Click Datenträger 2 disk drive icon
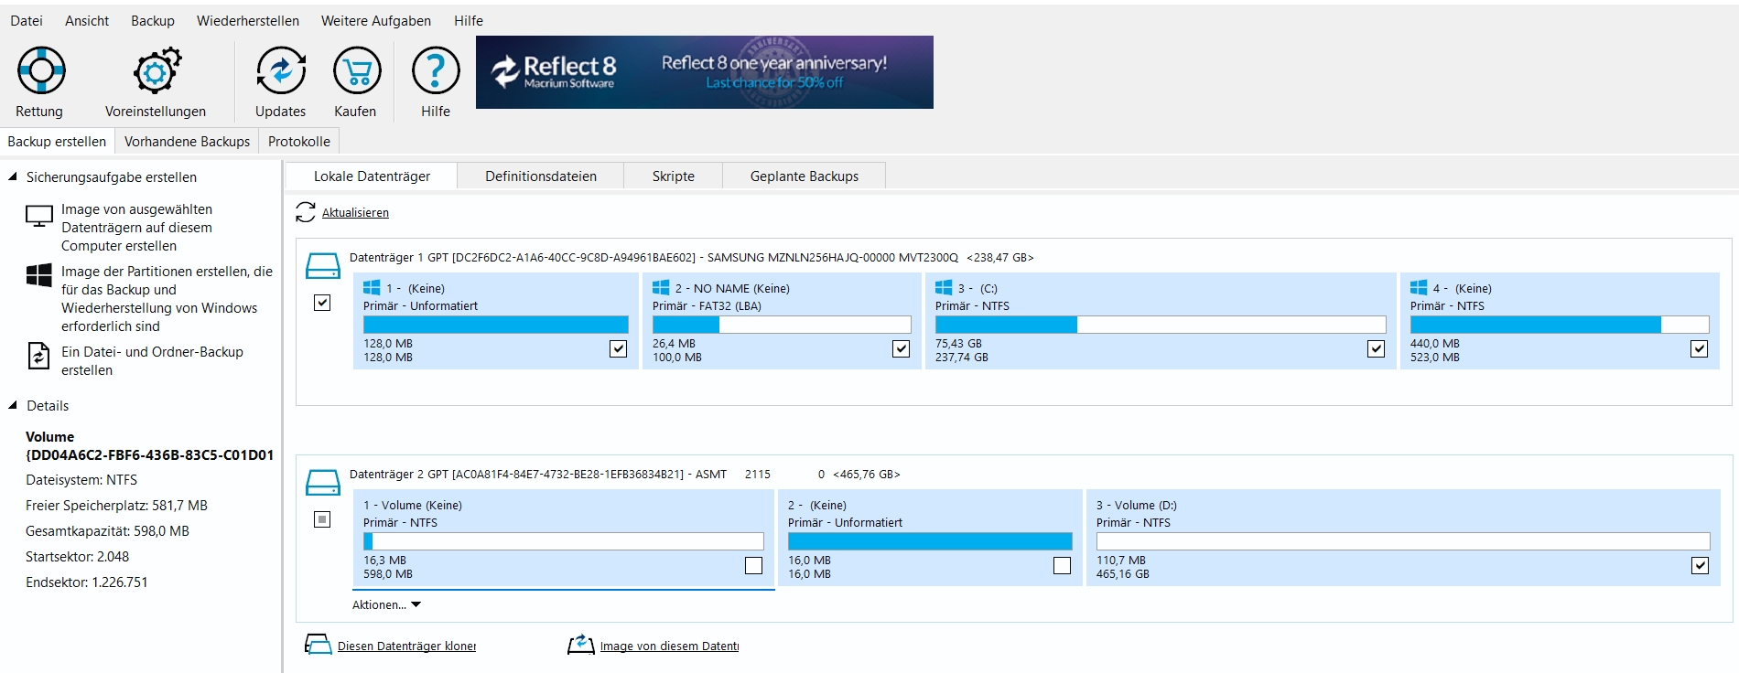1739x673 pixels. 322,483
